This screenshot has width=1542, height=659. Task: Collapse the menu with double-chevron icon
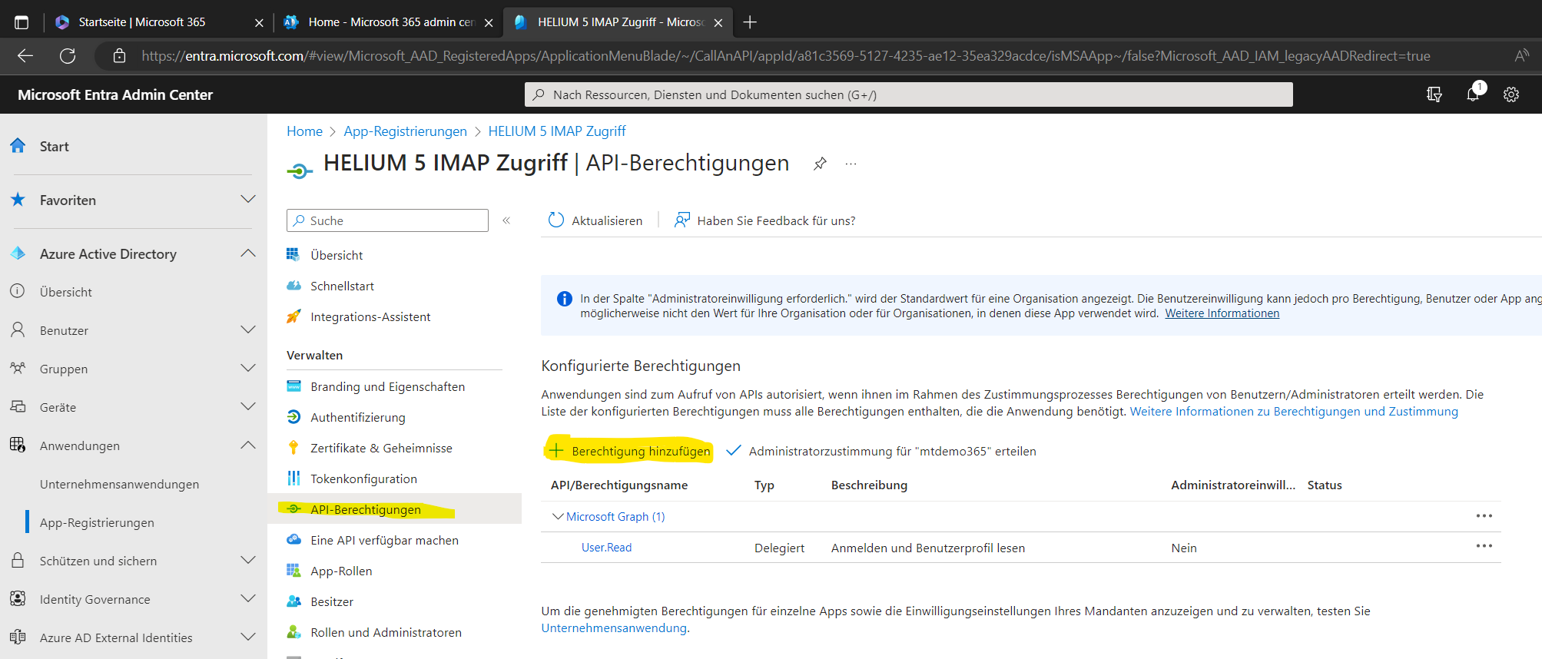pos(506,220)
